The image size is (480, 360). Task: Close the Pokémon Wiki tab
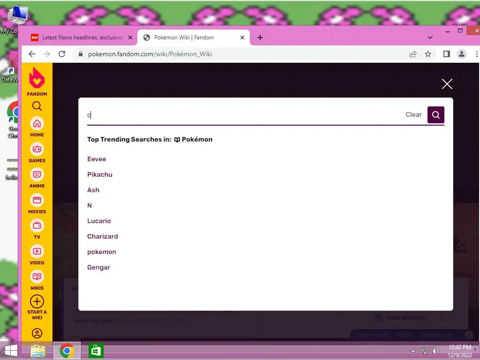coord(242,37)
